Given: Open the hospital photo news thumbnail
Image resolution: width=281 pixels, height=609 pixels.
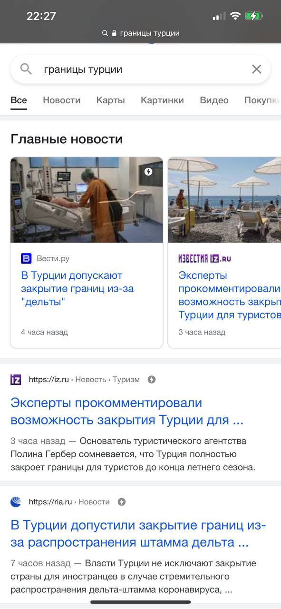Looking at the screenshot, I should click(x=87, y=200).
